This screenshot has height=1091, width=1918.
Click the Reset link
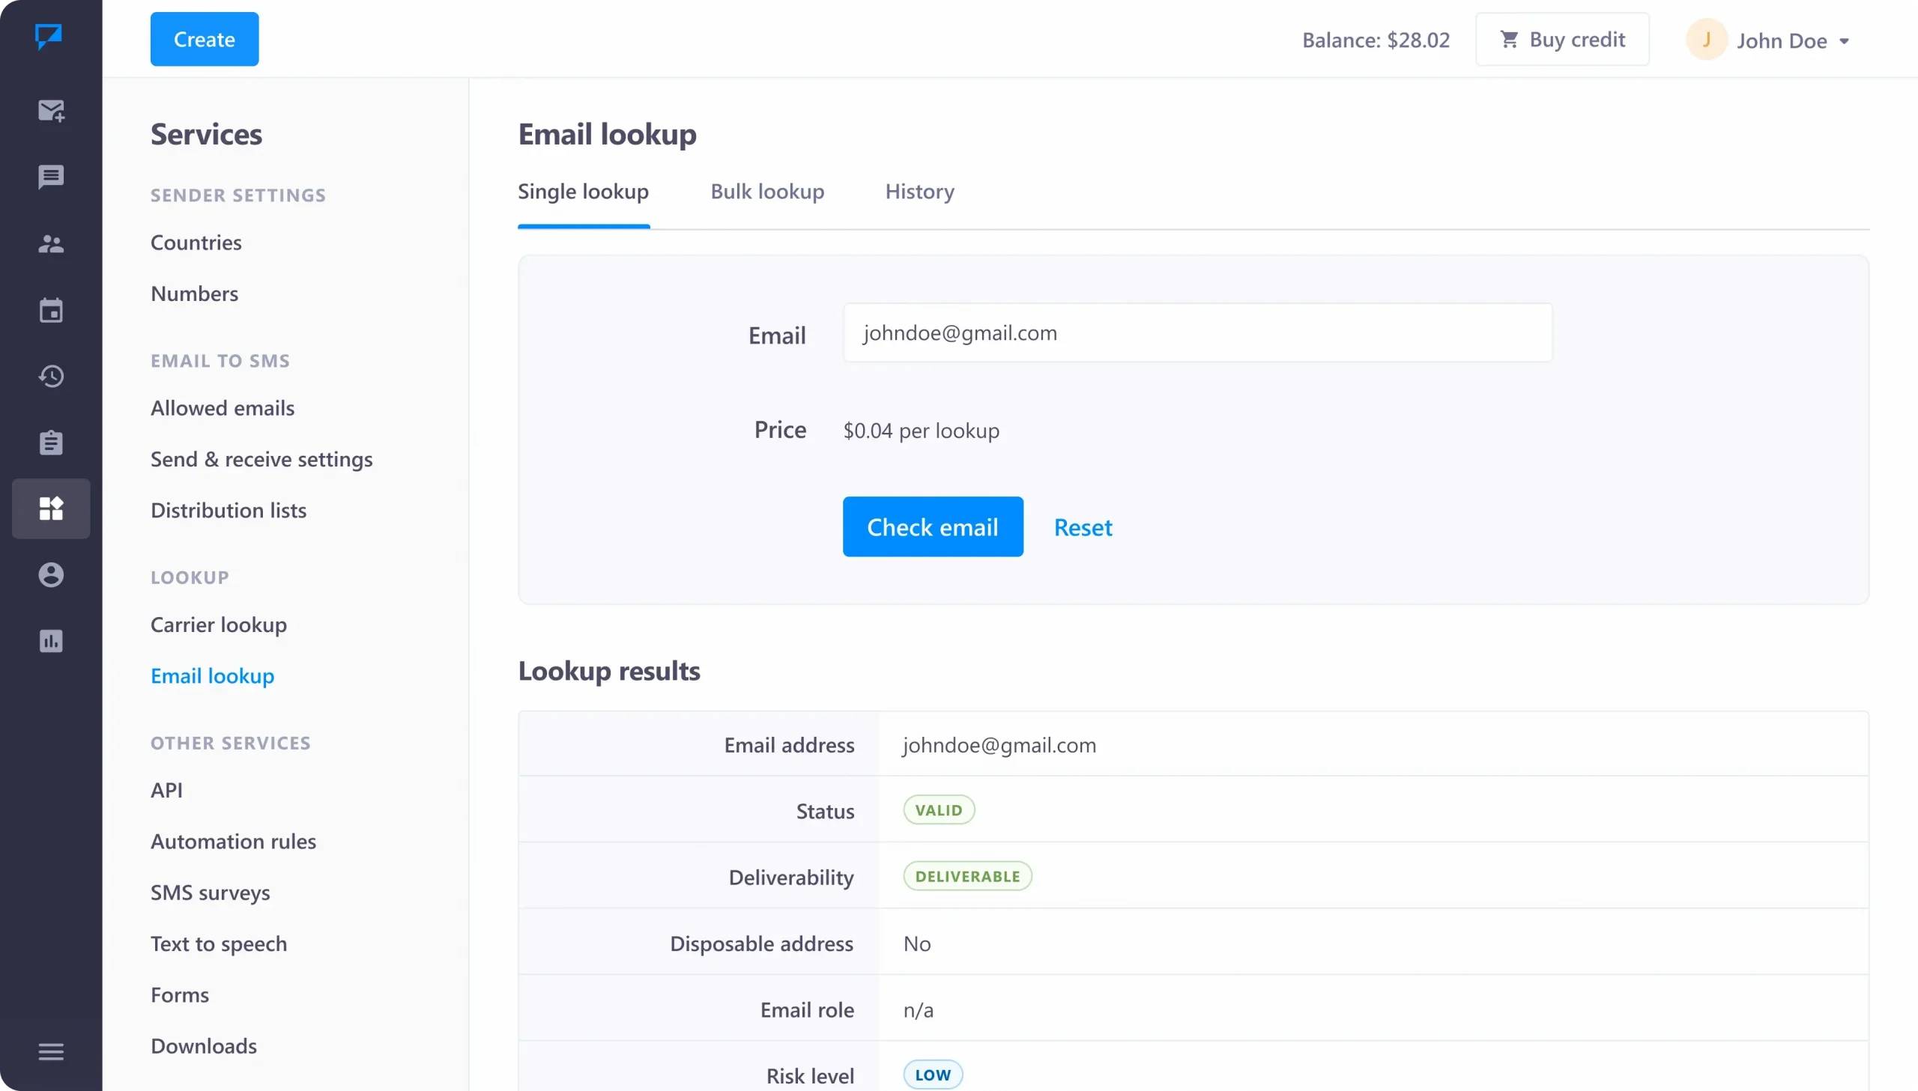(1083, 526)
